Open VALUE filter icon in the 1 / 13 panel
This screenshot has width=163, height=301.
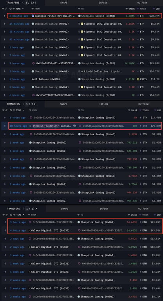pos(126,9)
